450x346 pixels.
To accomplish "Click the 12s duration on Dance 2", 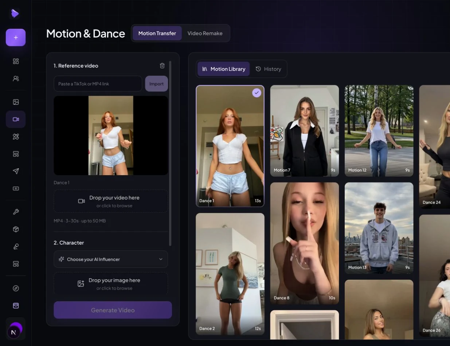I will coord(258,329).
